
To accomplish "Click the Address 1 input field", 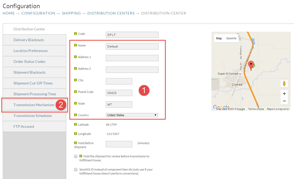I will 132,58.
